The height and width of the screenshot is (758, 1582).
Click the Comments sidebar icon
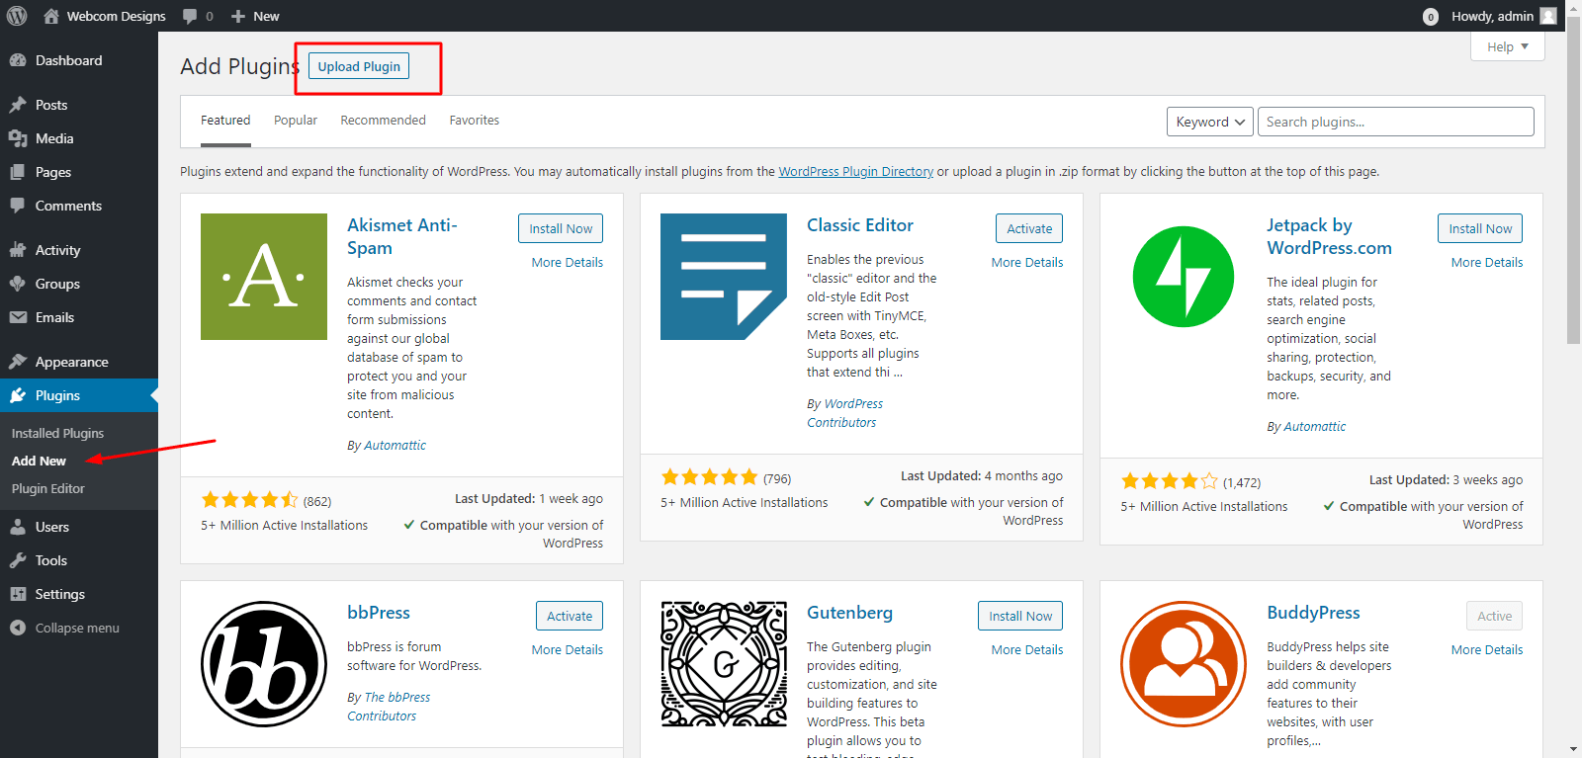(x=18, y=206)
